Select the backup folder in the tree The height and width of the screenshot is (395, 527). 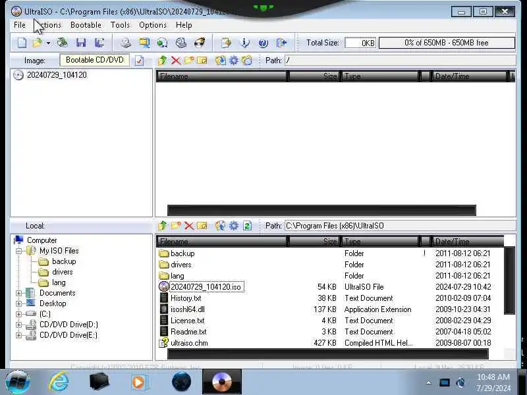[64, 261]
